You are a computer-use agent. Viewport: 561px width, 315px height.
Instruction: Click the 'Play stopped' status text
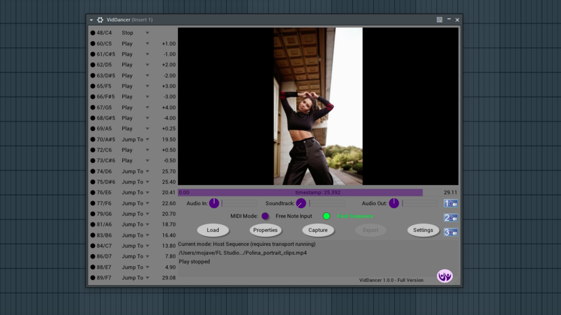[194, 261]
